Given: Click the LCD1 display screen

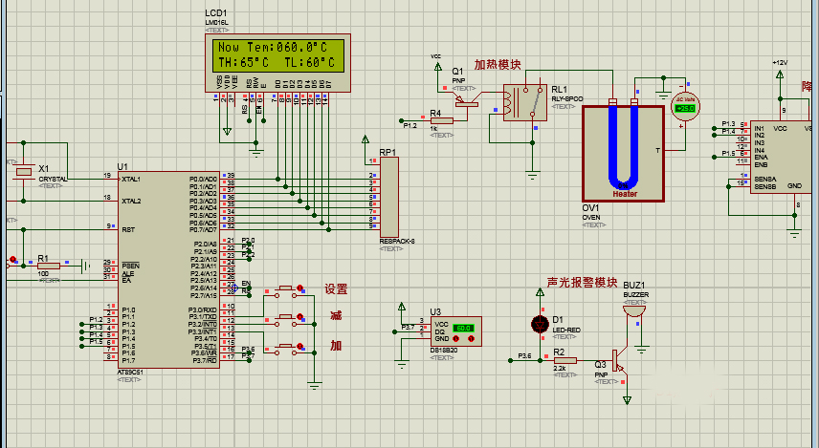Looking at the screenshot, I should pos(277,55).
